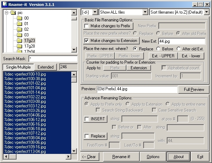Viewport: 212px width, 163px height.
Task: Open the [-d-] drive dropdown
Action: pyautogui.click(x=95, y=12)
